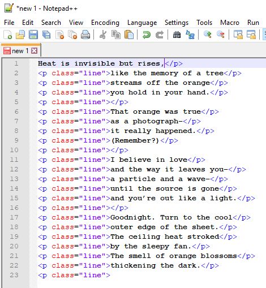Click the text 'Goodnight. Turn to the cool'
Viewport: 266px width, 288px height.
click(171, 217)
